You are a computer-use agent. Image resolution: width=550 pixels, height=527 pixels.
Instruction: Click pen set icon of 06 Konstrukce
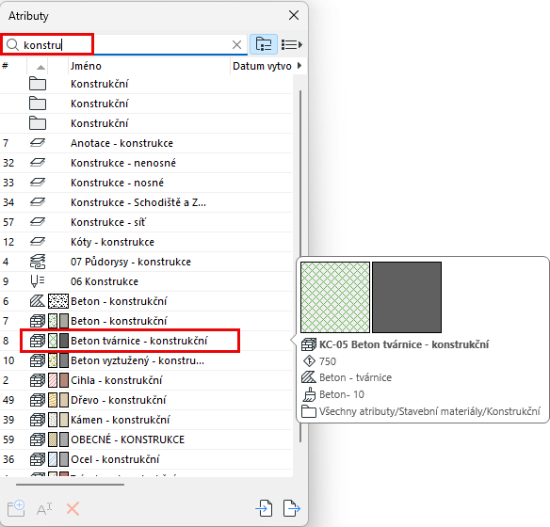(x=38, y=281)
